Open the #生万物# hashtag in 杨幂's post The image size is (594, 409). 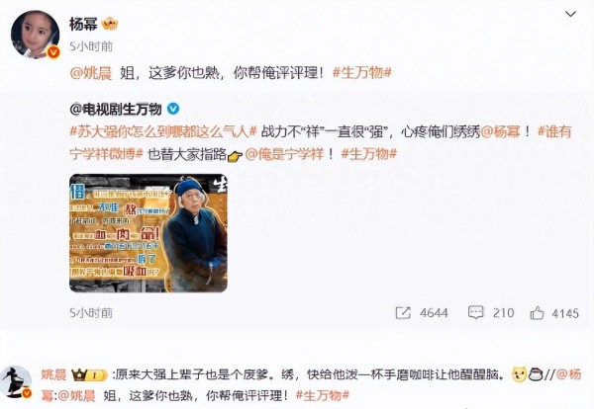coord(361,72)
